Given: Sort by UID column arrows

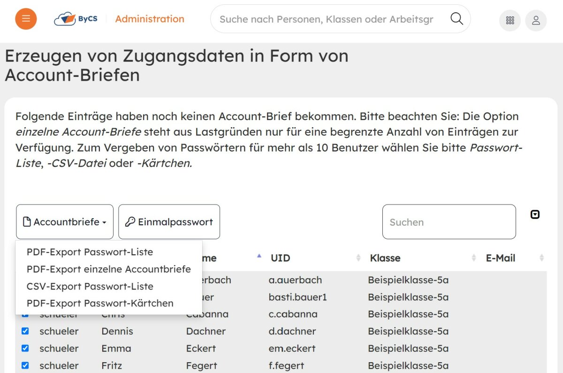Looking at the screenshot, I should coord(358,258).
